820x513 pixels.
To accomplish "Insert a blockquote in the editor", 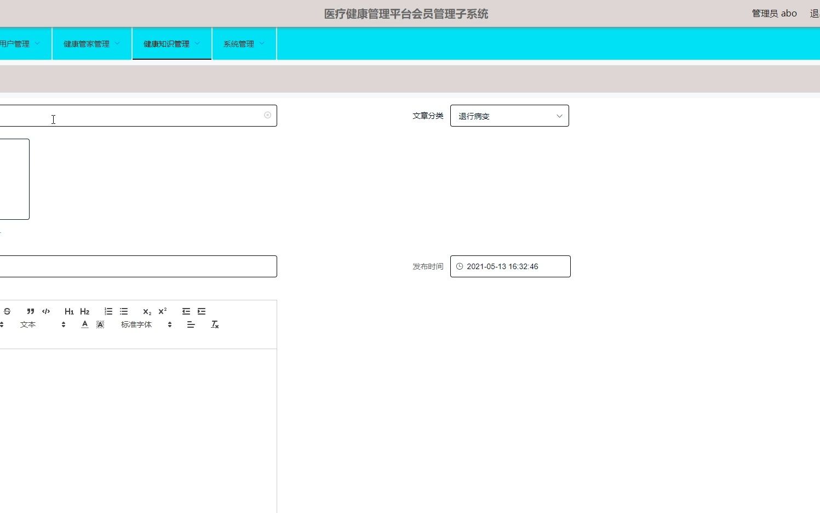I will click(31, 311).
